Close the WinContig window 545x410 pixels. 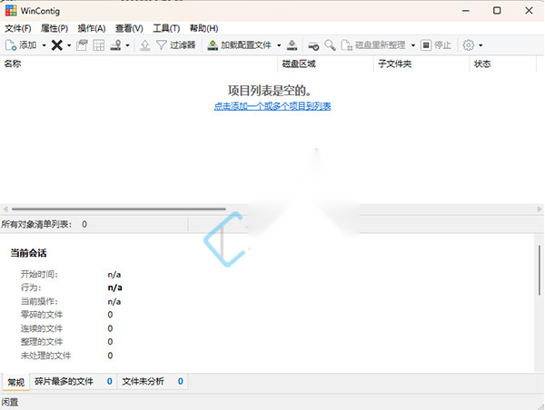pyautogui.click(x=529, y=11)
